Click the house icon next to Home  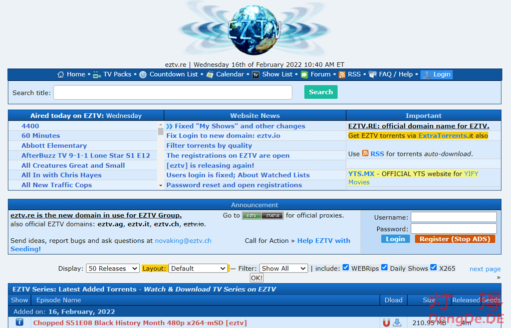coord(61,74)
